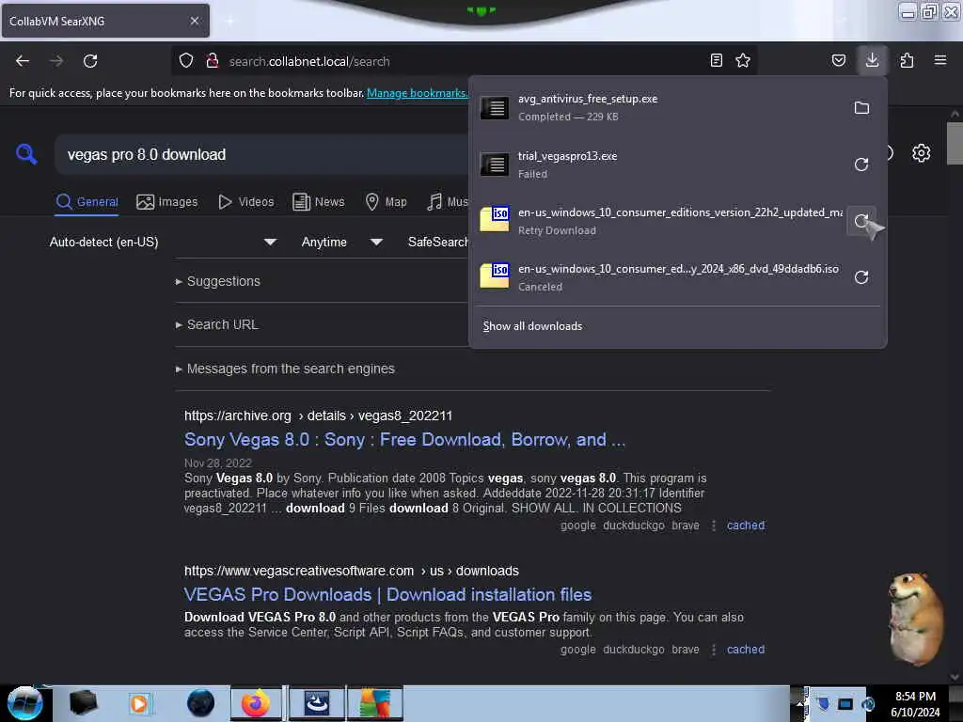Click the page vertical scrollbar thumb
Screen dimensions: 963x722
[x=955, y=143]
